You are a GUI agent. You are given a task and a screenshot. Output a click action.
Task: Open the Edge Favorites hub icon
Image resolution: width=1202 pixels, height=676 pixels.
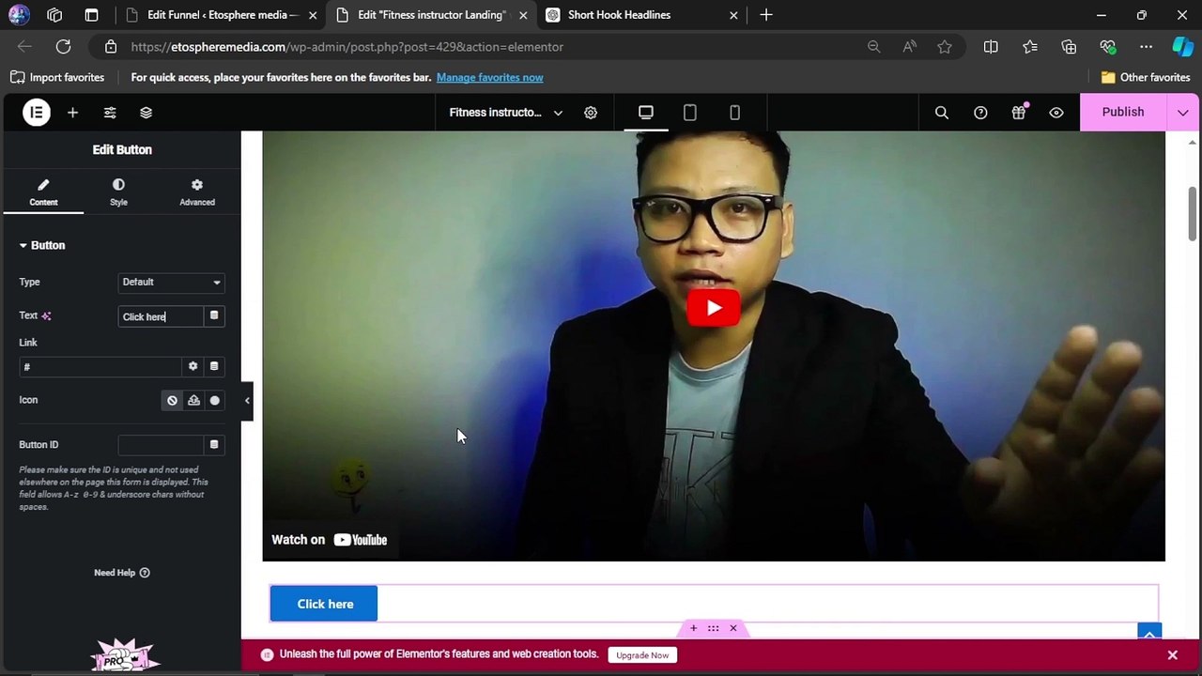(x=1030, y=47)
